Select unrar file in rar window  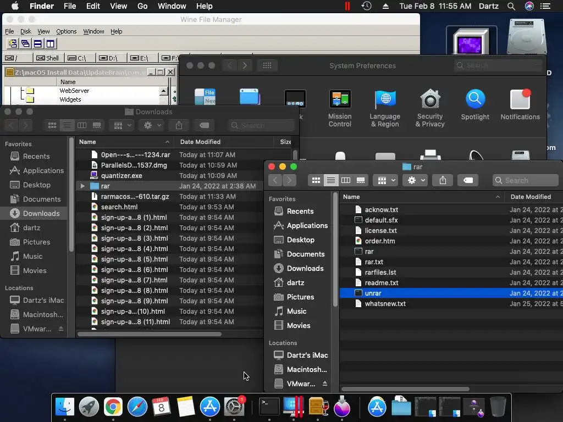click(x=451, y=293)
